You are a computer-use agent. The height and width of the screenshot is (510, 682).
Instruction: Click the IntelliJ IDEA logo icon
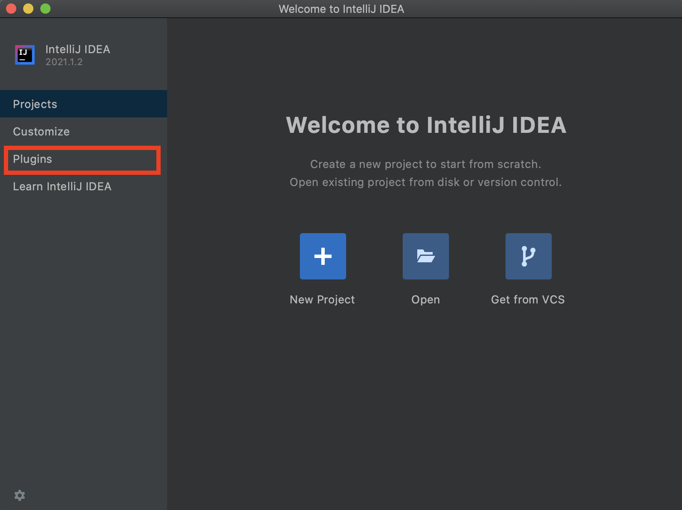(25, 55)
